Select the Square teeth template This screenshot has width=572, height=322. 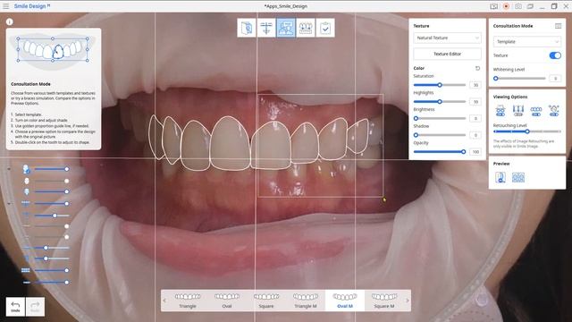[x=266, y=301]
